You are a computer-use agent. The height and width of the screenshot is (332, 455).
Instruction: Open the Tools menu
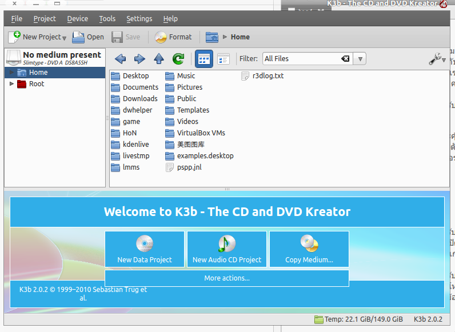pyautogui.click(x=107, y=19)
